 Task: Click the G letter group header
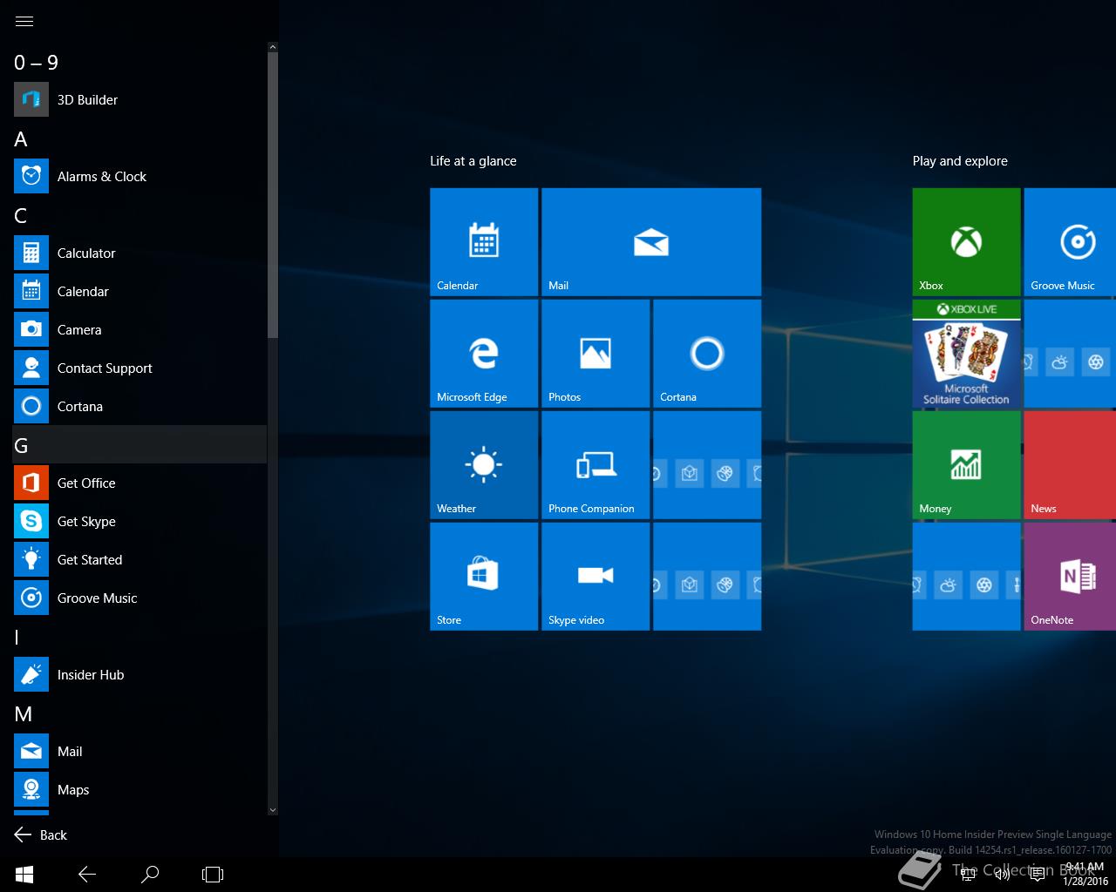139,444
